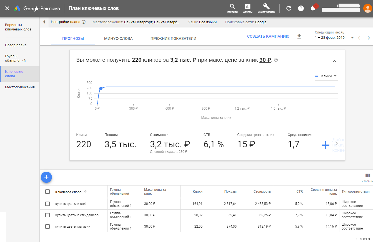The image size is (373, 242).
Task: Click СОЗДАТЬ КАМПАНИЮ link
Action: coord(268,36)
